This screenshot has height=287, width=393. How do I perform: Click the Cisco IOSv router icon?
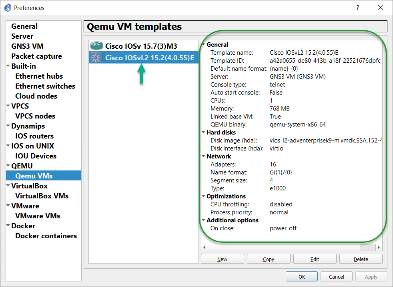(x=96, y=46)
